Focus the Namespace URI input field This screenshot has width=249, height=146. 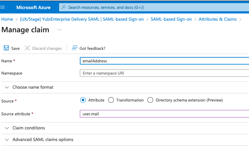164,73
